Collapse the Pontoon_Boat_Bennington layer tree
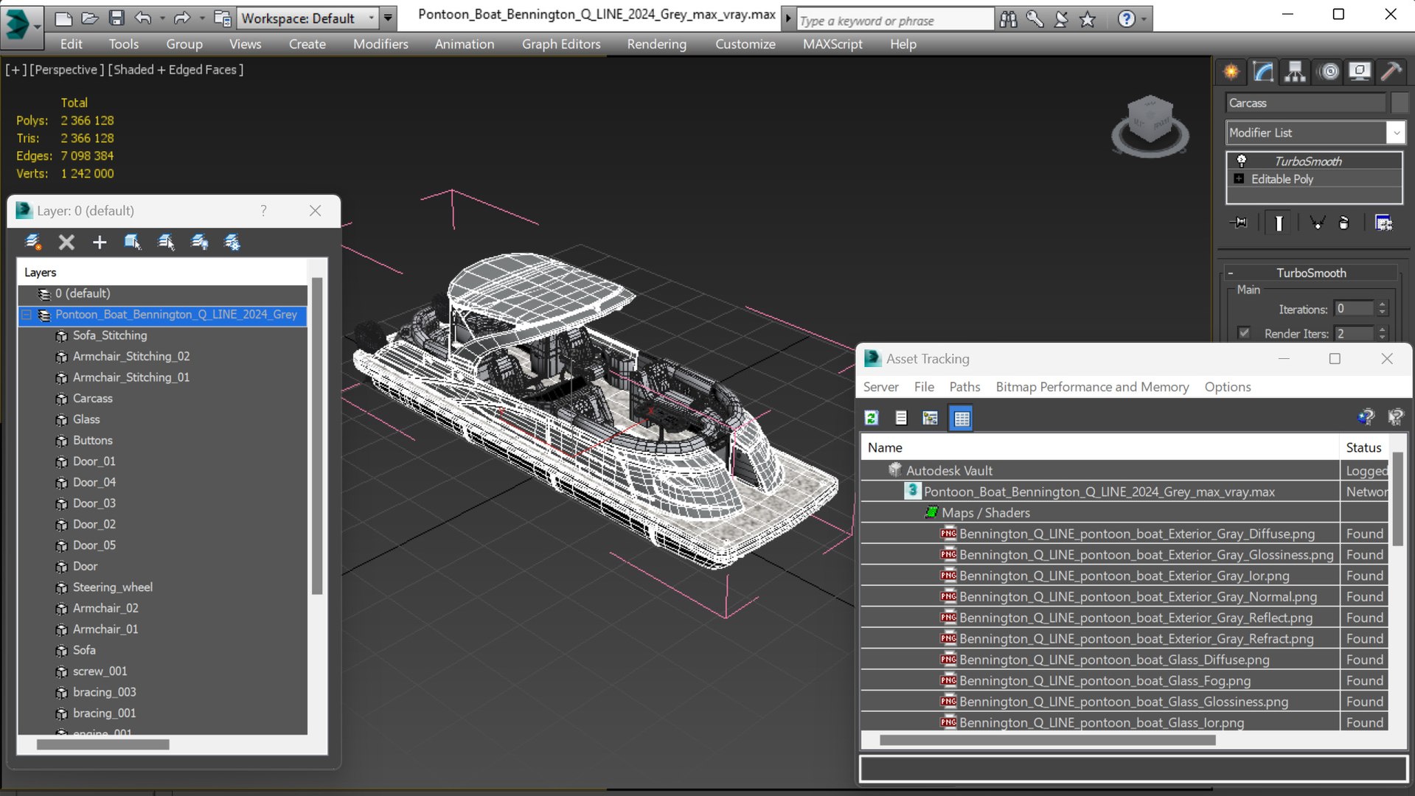 click(x=27, y=315)
